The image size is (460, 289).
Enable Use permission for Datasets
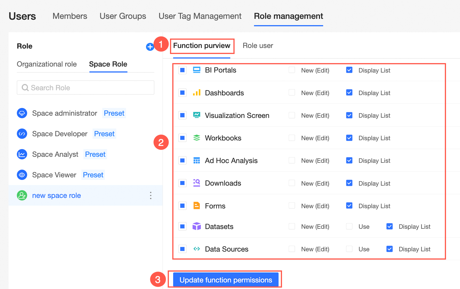[x=349, y=226]
